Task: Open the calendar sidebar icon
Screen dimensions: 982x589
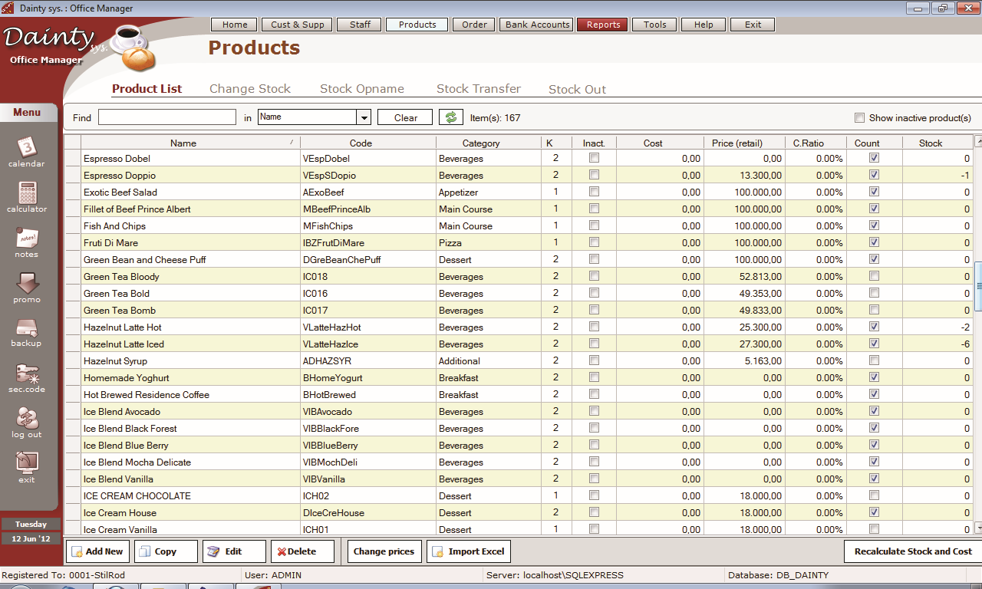Action: 27,151
